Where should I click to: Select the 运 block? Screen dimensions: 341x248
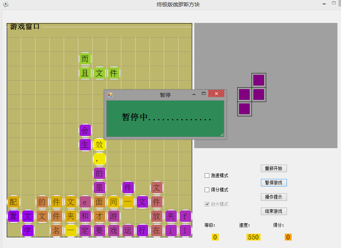pyautogui.click(x=128, y=230)
